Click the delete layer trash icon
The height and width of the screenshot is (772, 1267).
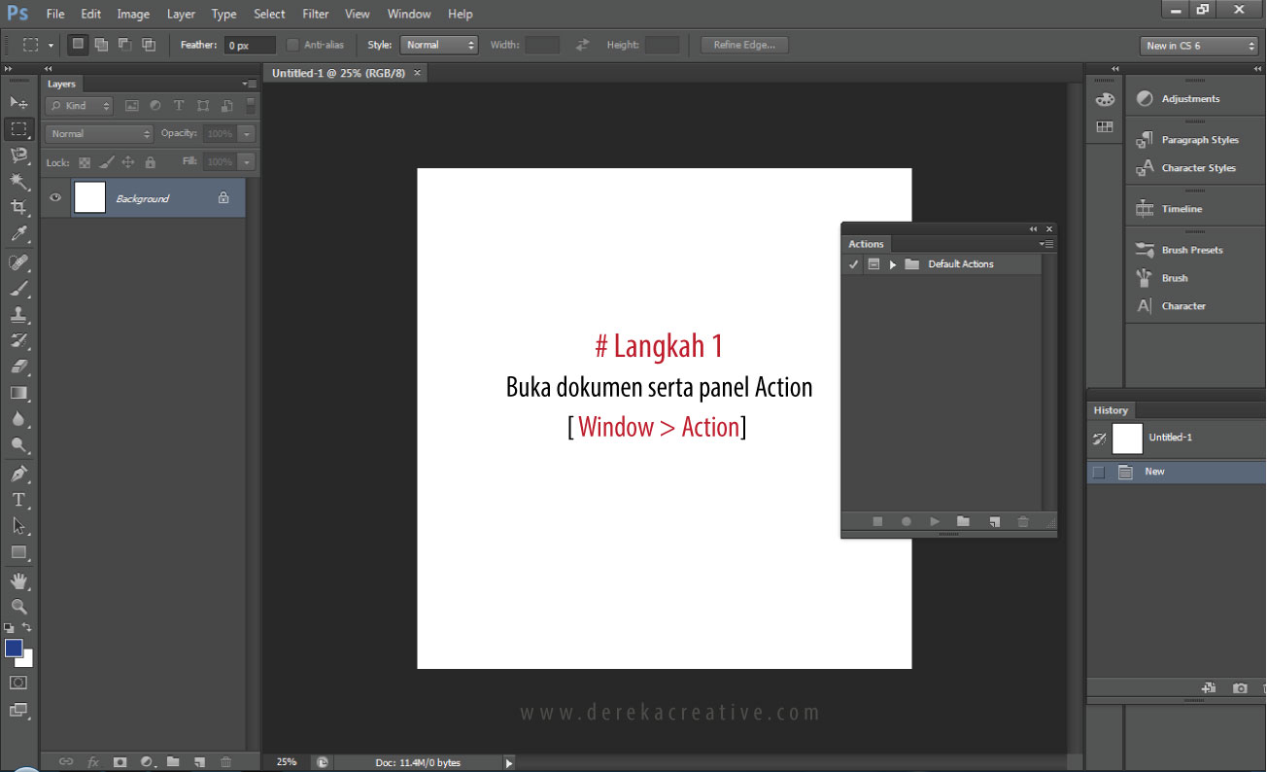point(225,762)
